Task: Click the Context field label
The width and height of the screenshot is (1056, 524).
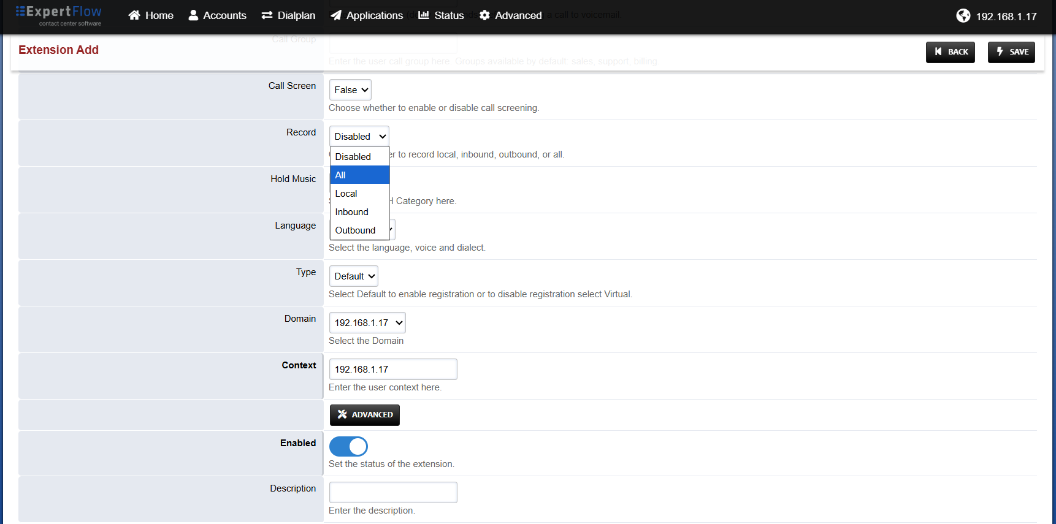Action: point(299,365)
